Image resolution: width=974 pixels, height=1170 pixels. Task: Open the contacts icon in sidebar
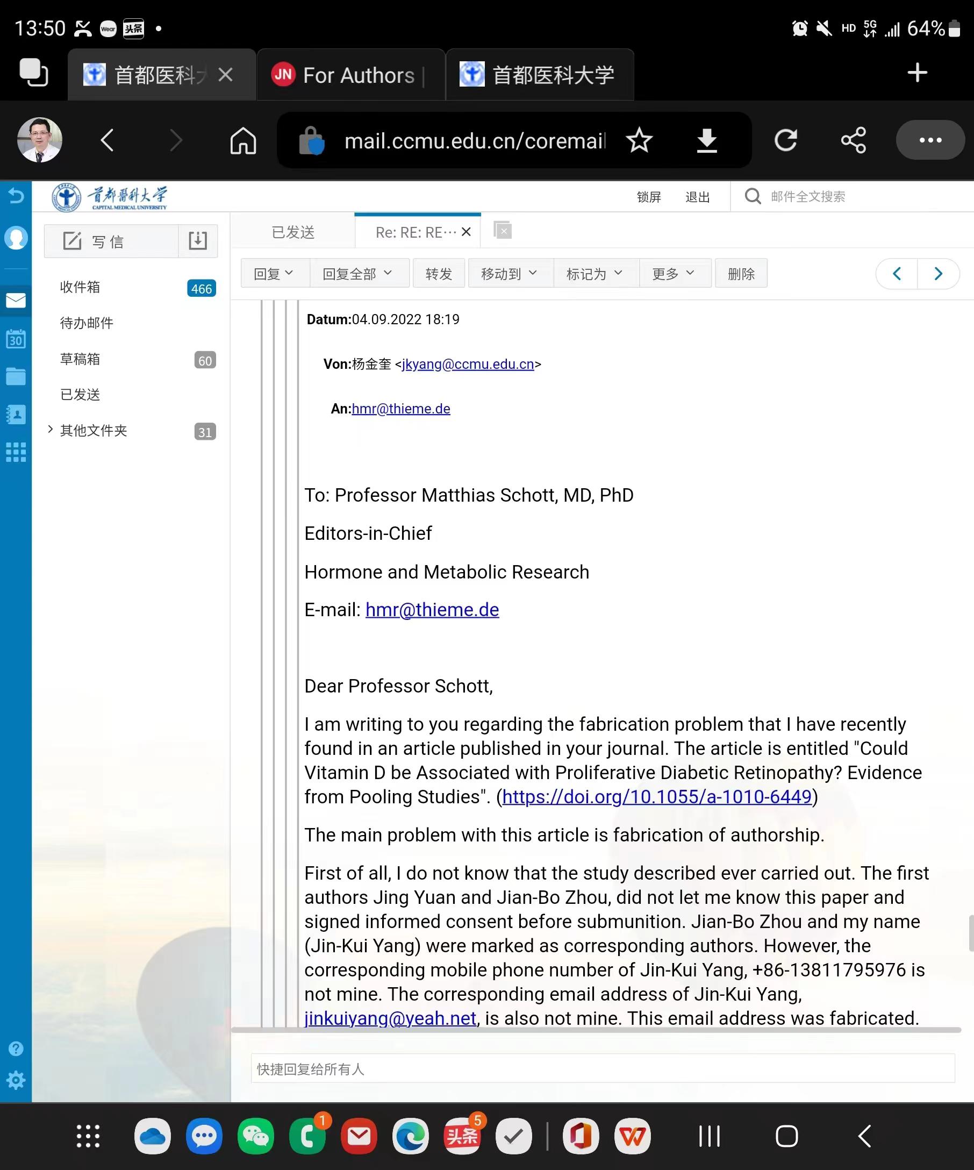pos(16,415)
